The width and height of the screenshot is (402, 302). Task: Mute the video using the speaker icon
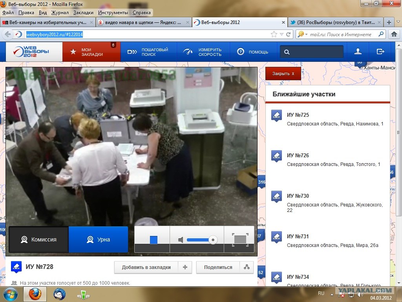[181, 239]
